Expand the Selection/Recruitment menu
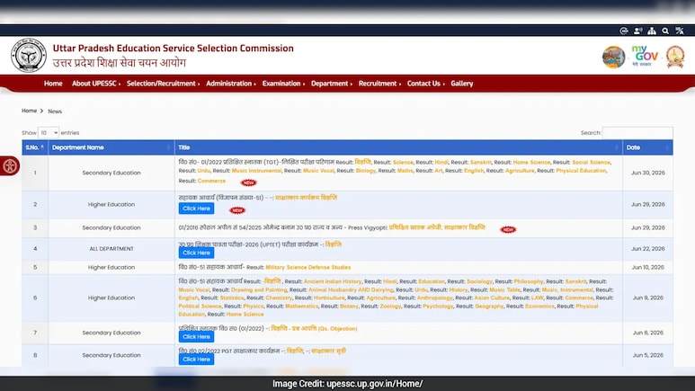The height and width of the screenshot is (391, 695). 163,84
